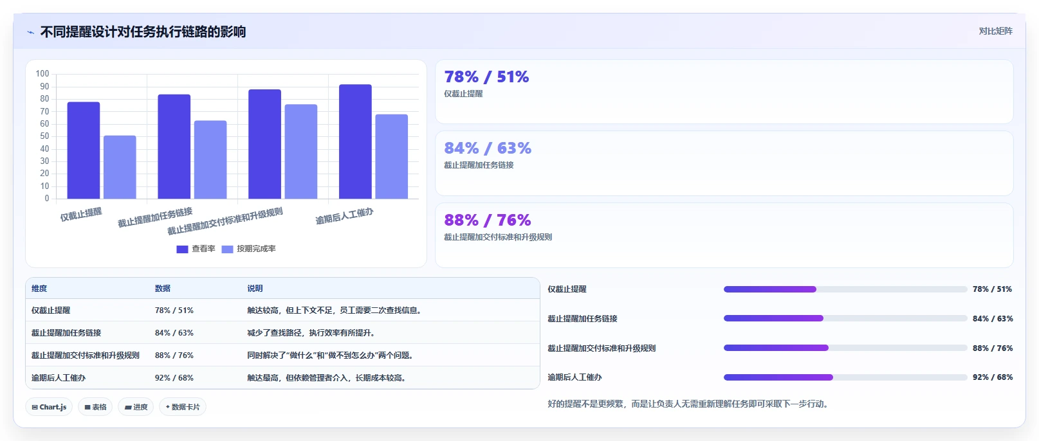Click the blue icon beside the page title
Screen dimensions: 1039x441
click(x=30, y=32)
